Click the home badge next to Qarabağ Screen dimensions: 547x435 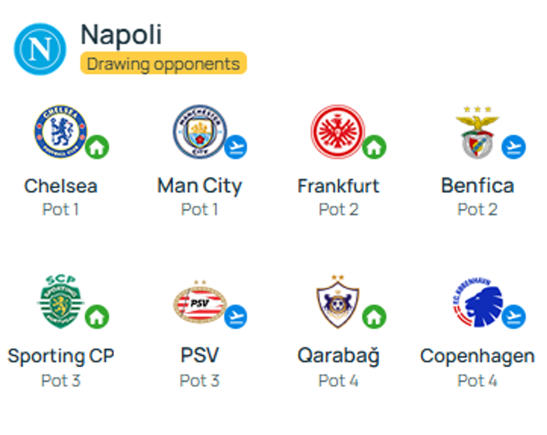(374, 316)
